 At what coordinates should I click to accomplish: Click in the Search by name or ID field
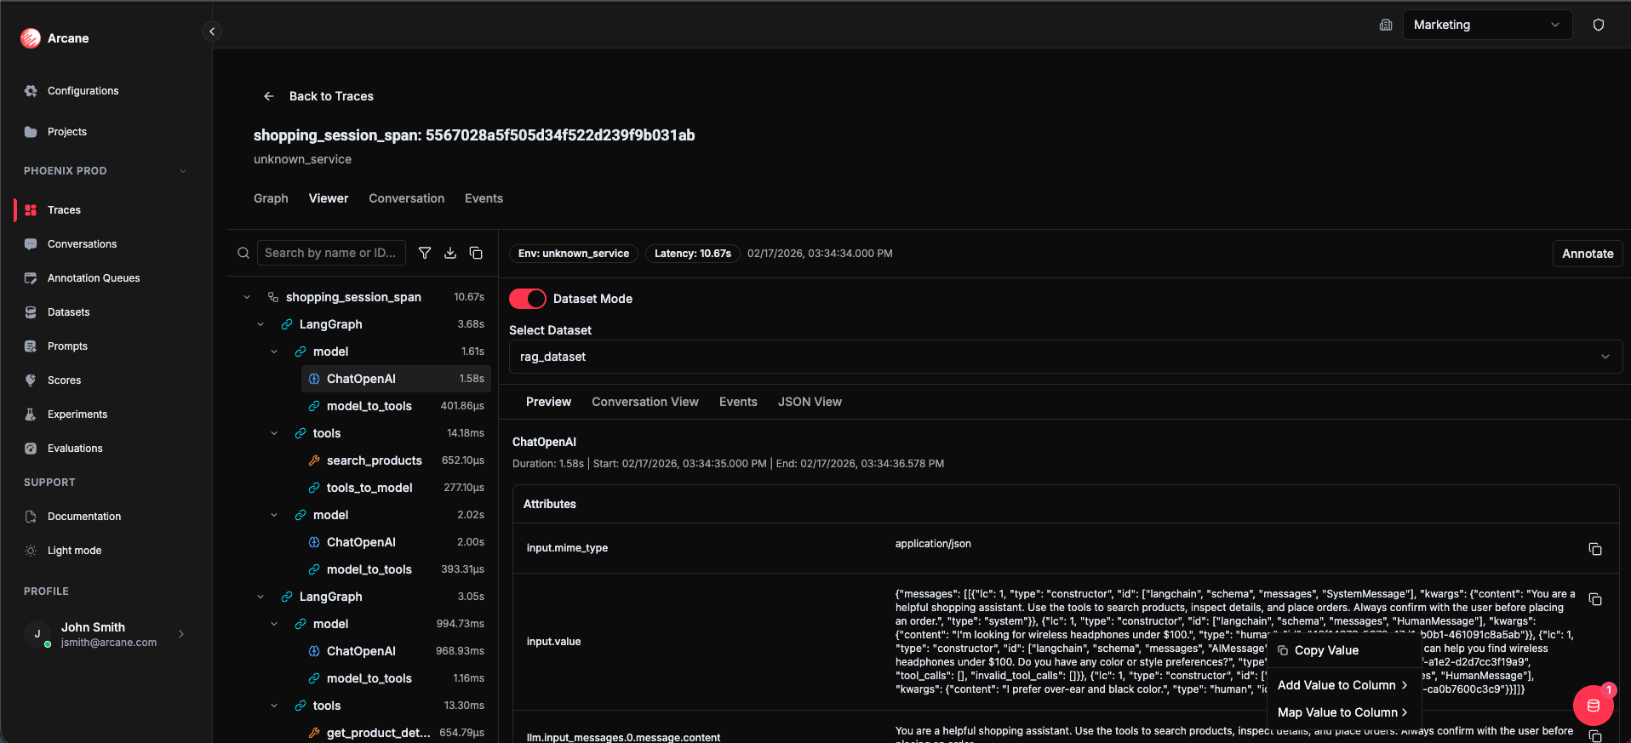click(331, 253)
